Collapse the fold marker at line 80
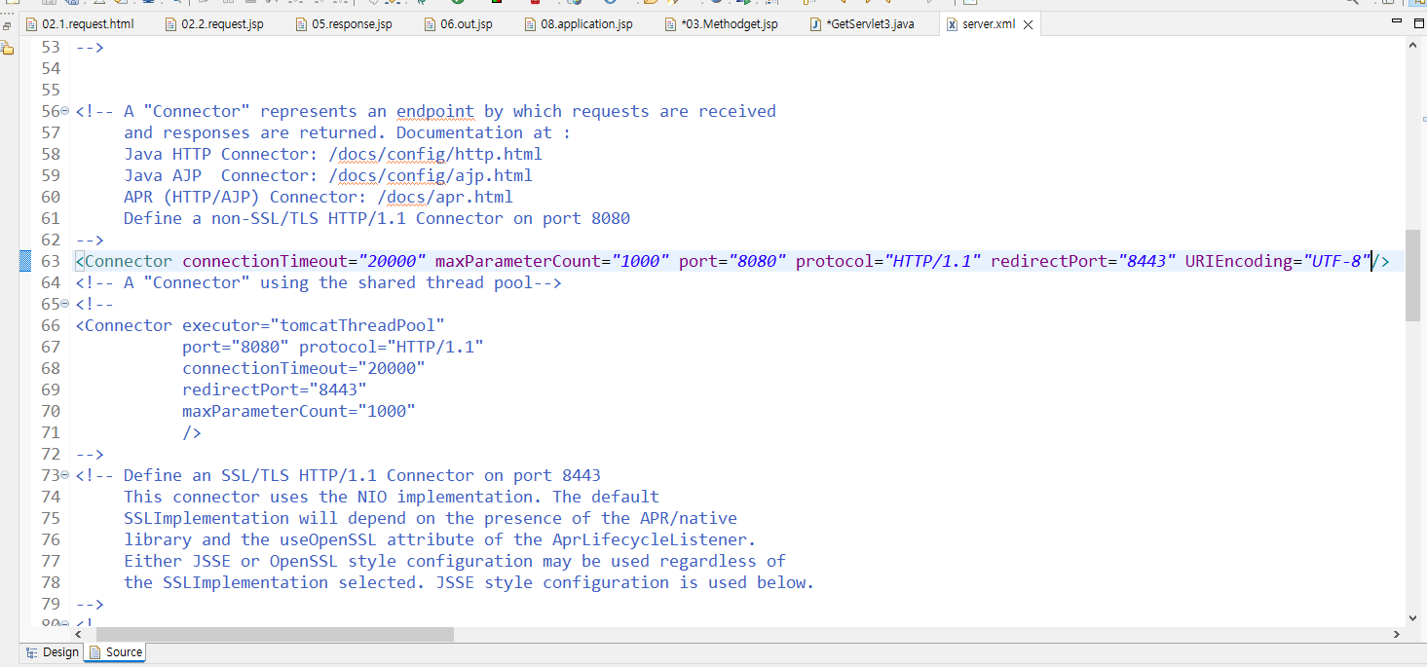Viewport: 1427px width, 667px height. click(65, 622)
